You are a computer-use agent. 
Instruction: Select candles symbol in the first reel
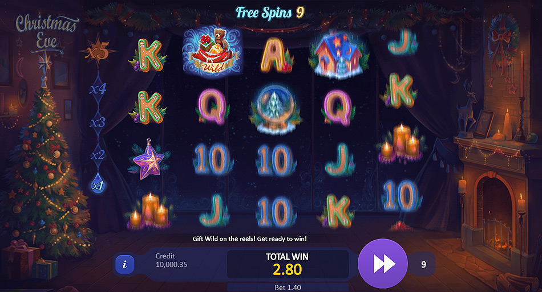pos(149,211)
